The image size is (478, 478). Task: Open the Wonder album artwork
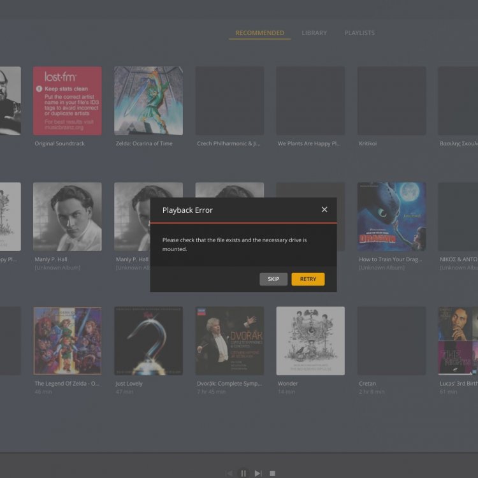pos(310,341)
